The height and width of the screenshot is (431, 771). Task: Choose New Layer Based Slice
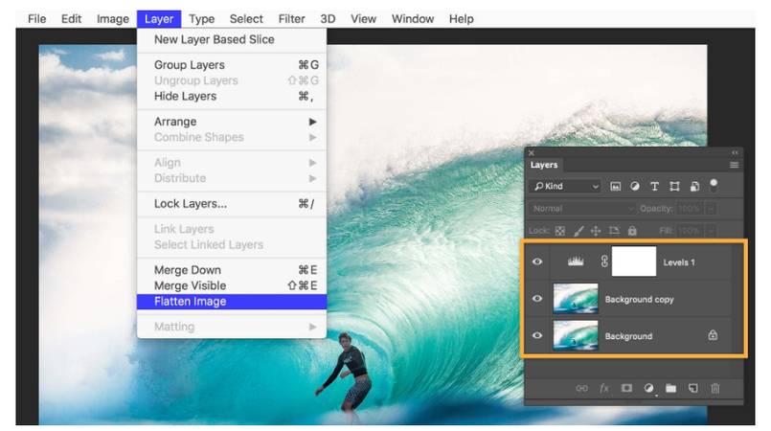point(232,39)
